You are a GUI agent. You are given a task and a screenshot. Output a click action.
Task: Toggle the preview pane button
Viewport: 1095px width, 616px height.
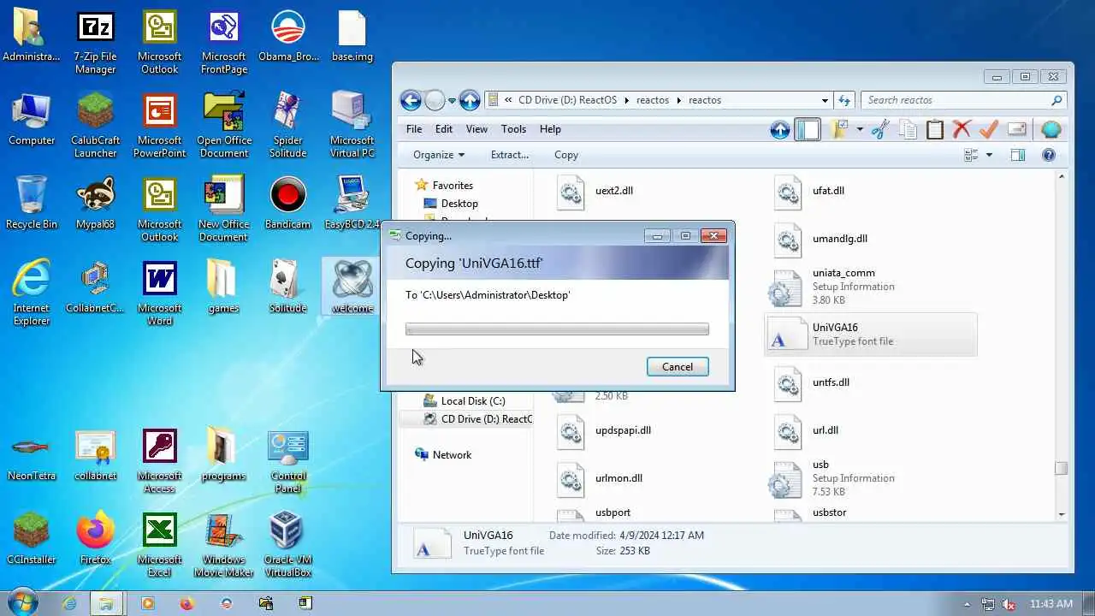click(x=1017, y=155)
